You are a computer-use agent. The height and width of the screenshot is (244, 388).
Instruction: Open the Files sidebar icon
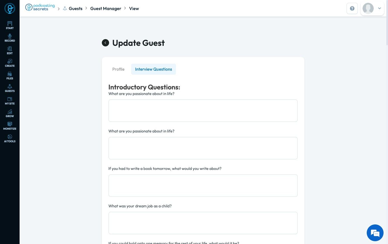click(10, 74)
